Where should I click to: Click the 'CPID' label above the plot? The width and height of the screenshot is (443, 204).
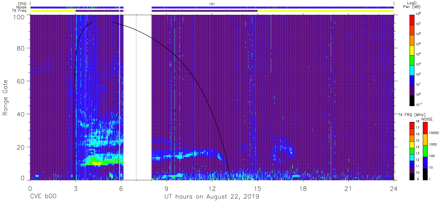click(22, 4)
